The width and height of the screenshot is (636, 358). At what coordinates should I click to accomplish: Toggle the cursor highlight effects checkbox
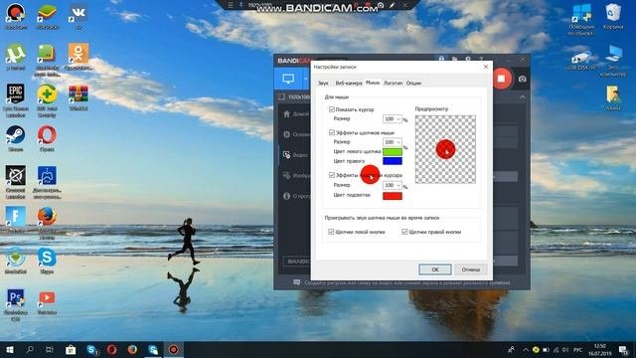click(x=332, y=175)
